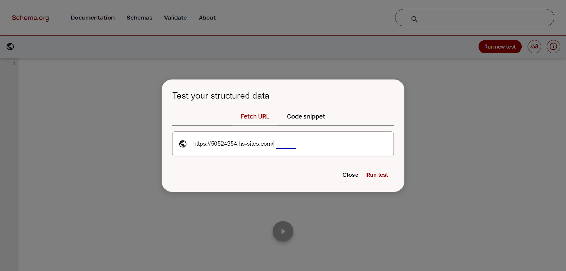Switch to the Fetch URL tab
This screenshot has height=271, width=566.
pyautogui.click(x=255, y=116)
